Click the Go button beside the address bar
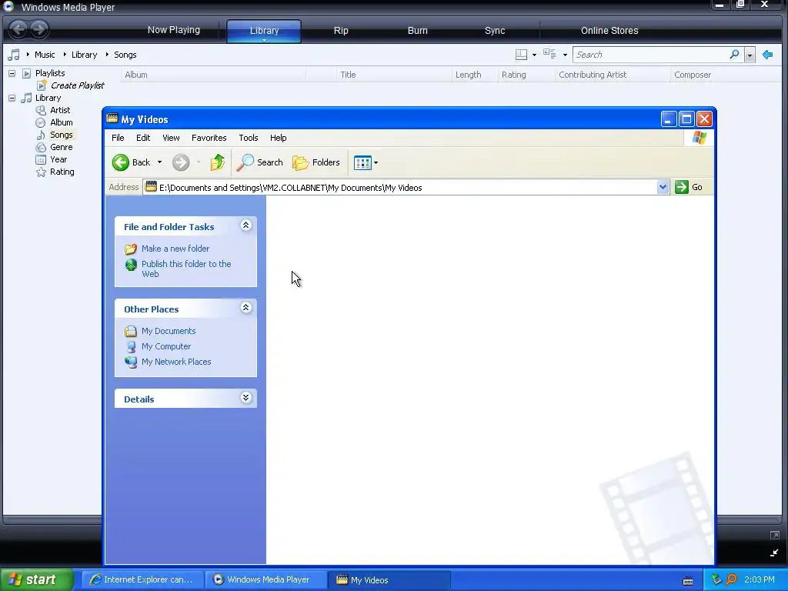This screenshot has height=591, width=788. coord(689,188)
